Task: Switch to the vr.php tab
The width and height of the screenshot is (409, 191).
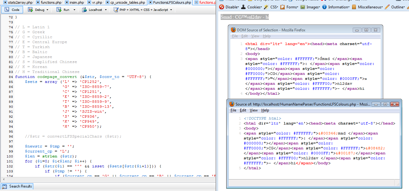Action: pos(97,2)
